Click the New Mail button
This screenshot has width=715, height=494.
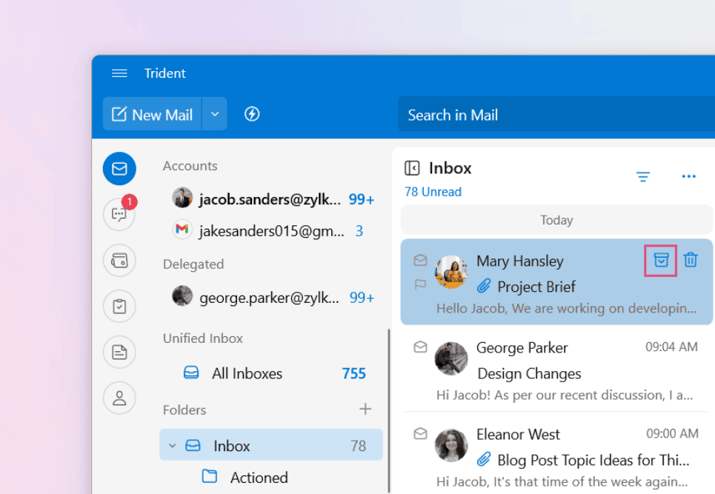tap(153, 114)
